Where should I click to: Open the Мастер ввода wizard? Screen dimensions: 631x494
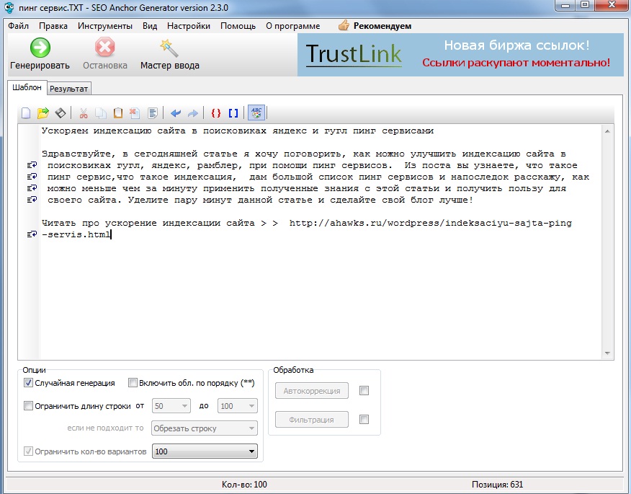(x=169, y=48)
